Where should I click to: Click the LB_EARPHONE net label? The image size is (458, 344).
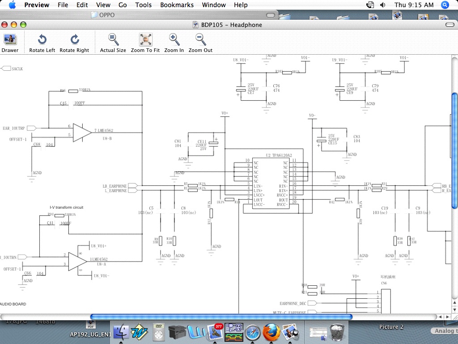(x=114, y=186)
